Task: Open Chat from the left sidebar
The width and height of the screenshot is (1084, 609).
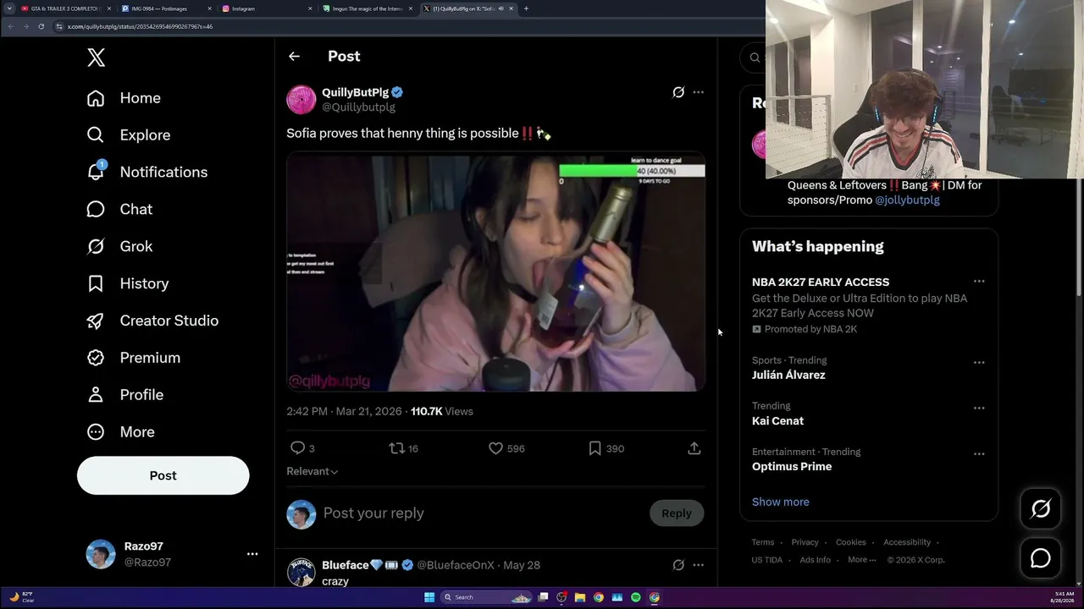Action: (119, 209)
